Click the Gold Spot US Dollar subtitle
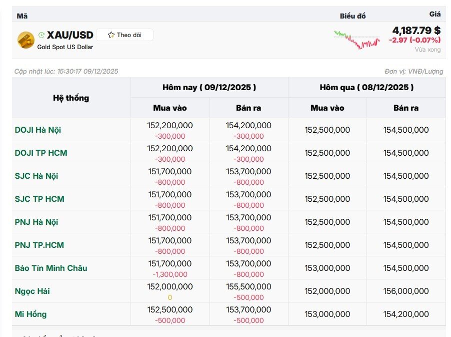Viewport: 451px width, 337px height. click(x=65, y=47)
